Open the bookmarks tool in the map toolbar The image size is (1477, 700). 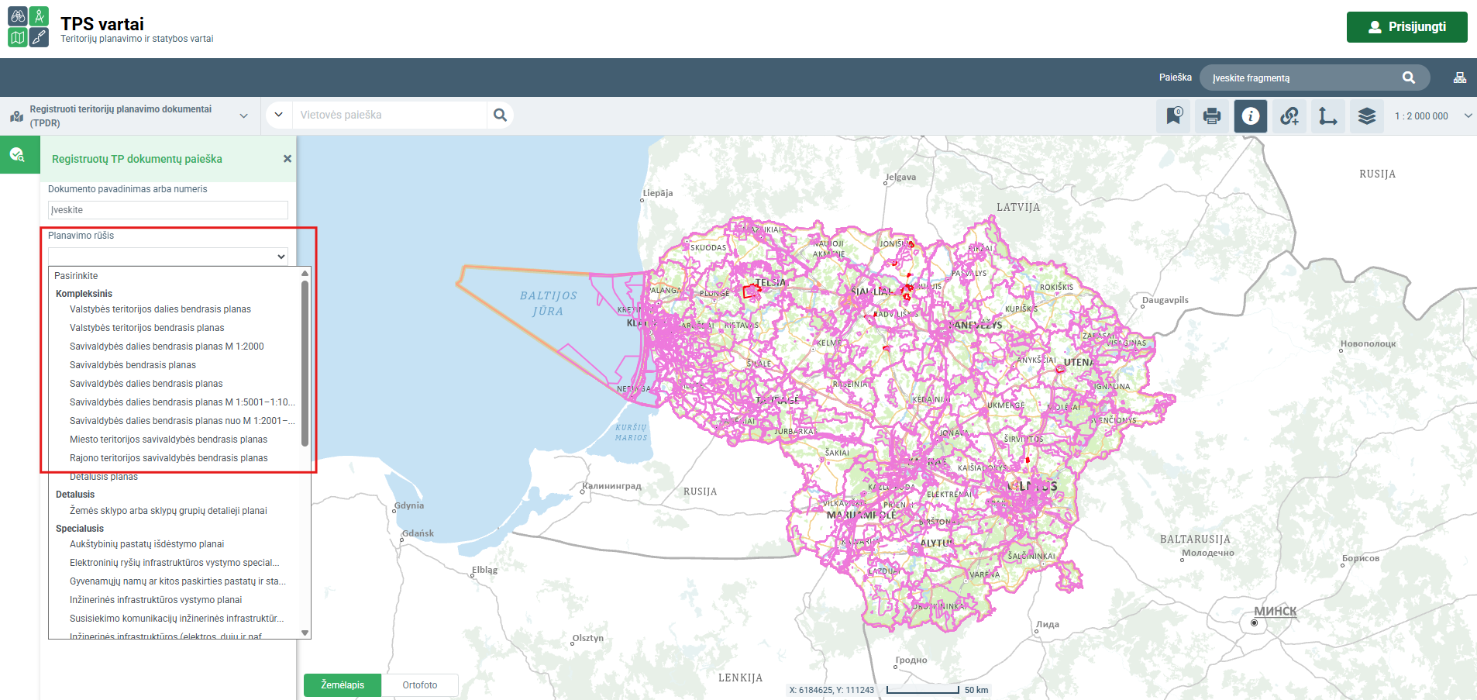1173,116
